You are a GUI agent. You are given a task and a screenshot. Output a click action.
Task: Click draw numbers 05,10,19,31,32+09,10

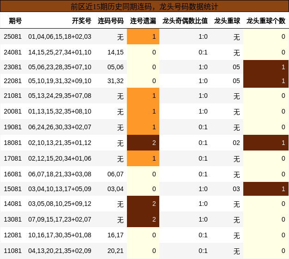[x=60, y=81]
